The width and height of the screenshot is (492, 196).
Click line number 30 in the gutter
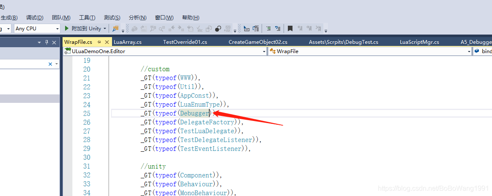point(87,158)
